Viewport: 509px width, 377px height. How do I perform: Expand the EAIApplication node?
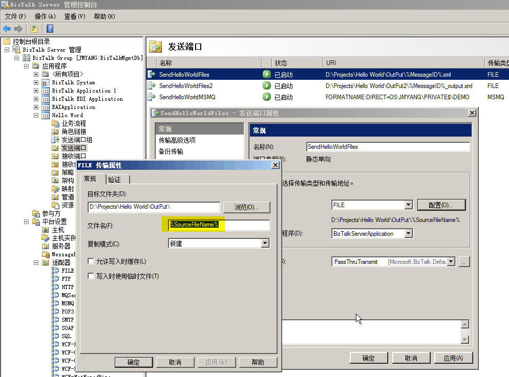tap(36, 107)
